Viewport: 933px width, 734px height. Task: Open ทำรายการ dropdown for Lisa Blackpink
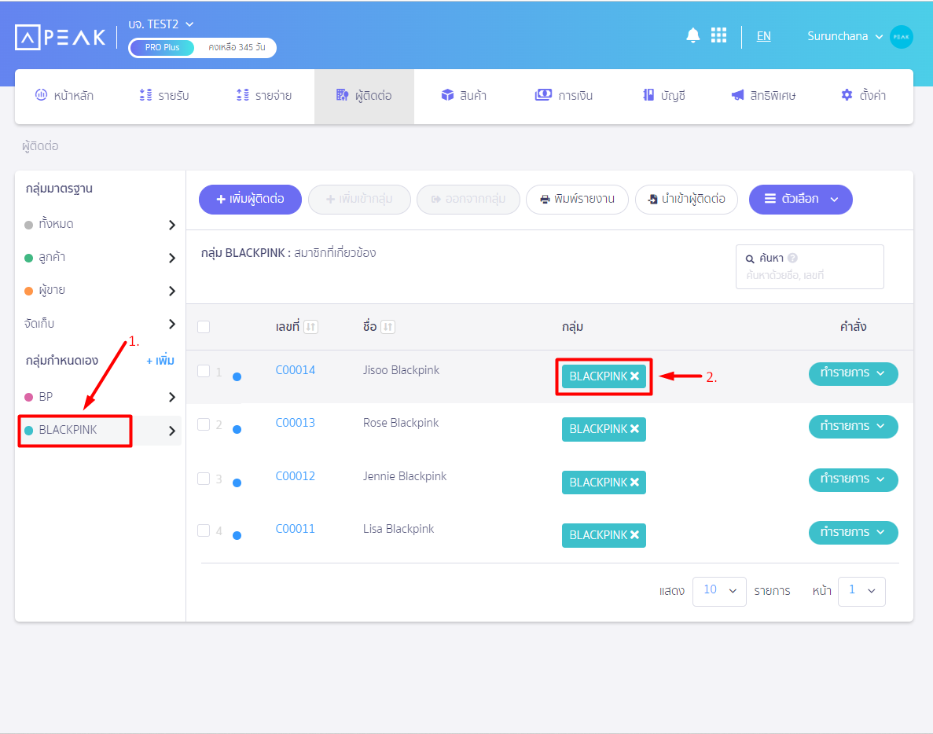tap(853, 532)
